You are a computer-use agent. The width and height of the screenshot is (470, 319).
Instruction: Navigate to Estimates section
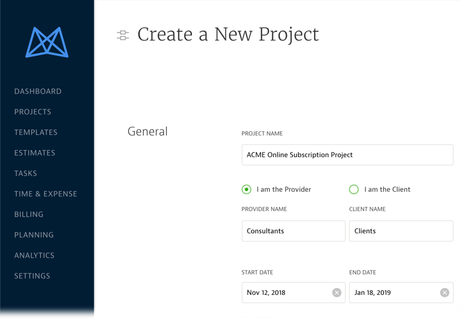35,153
